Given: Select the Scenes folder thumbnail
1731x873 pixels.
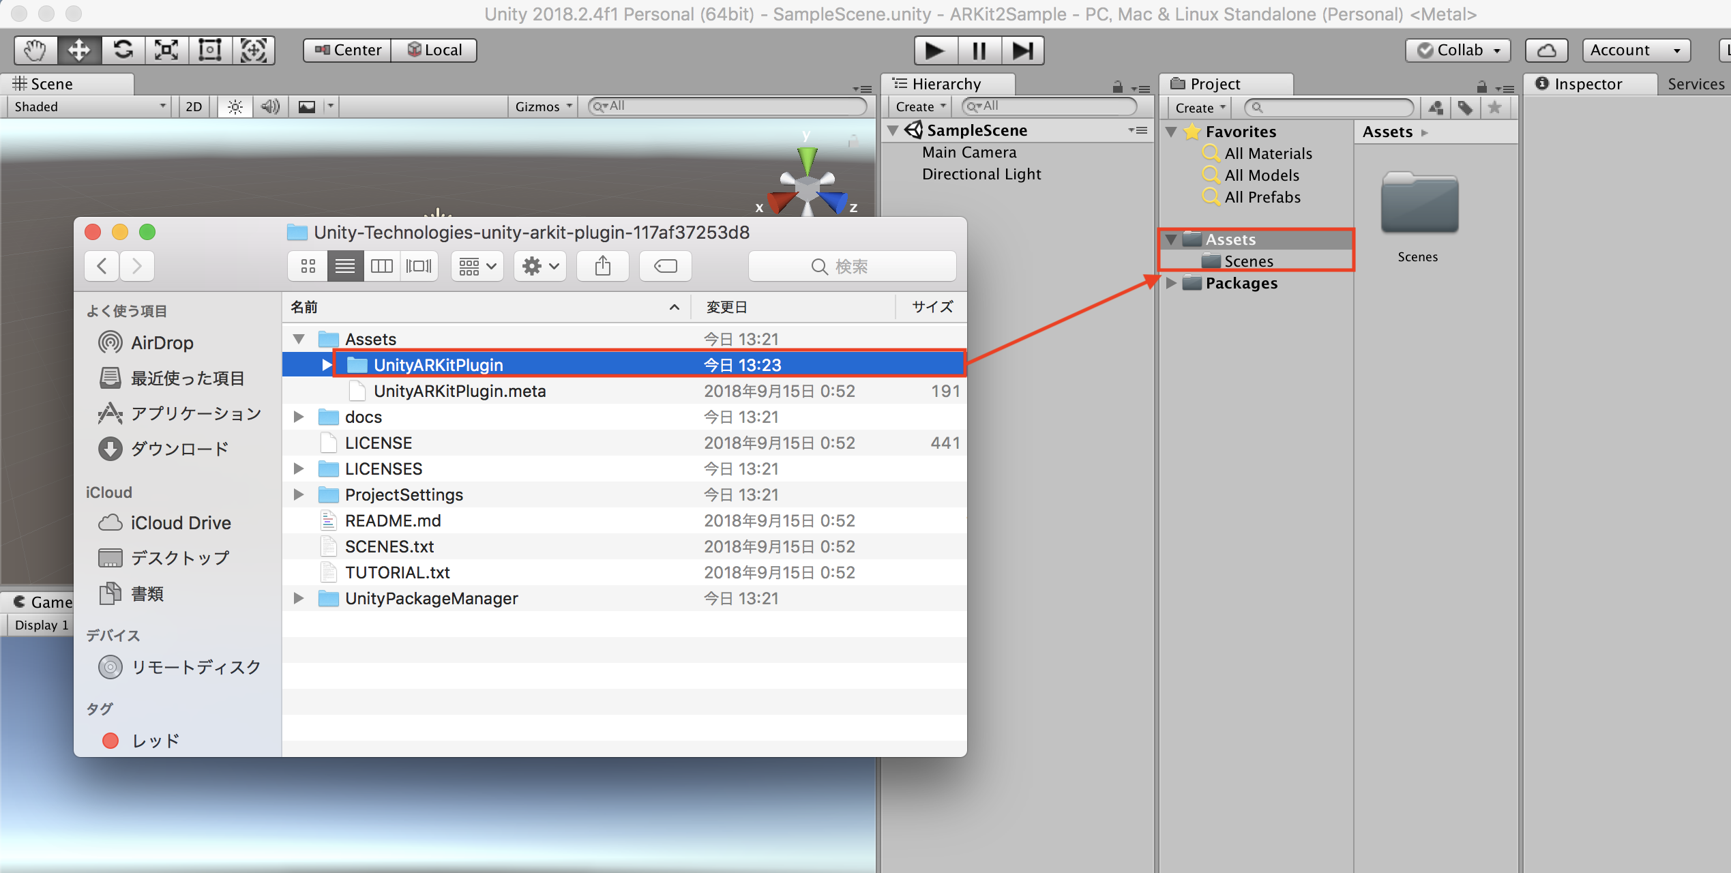Looking at the screenshot, I should (1419, 205).
